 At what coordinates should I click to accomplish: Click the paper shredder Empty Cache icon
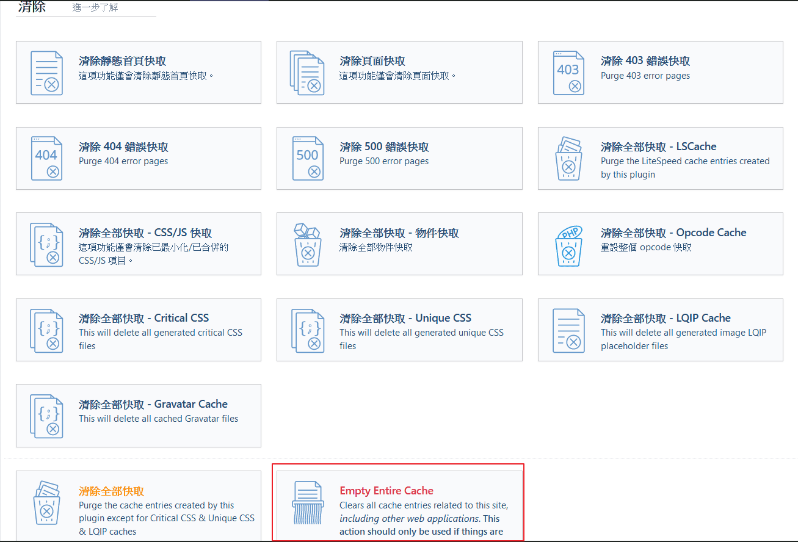pos(307,502)
